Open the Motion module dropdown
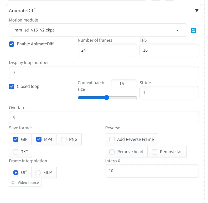The height and width of the screenshot is (203, 208). [95, 30]
